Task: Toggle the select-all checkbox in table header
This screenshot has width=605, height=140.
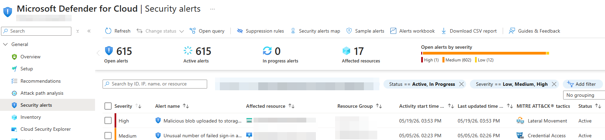Action: click(x=108, y=106)
